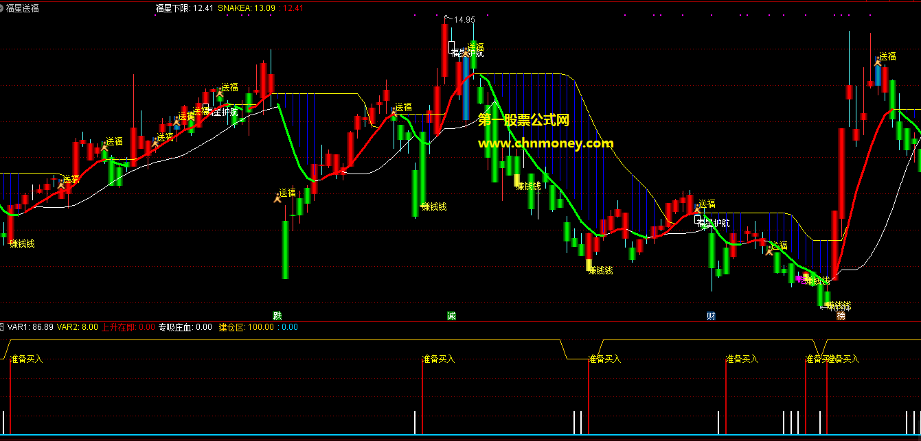Click the green 减 event marker

[x=451, y=316]
